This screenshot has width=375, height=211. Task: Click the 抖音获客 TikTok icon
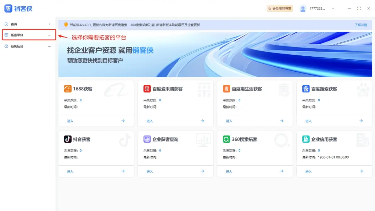68,139
